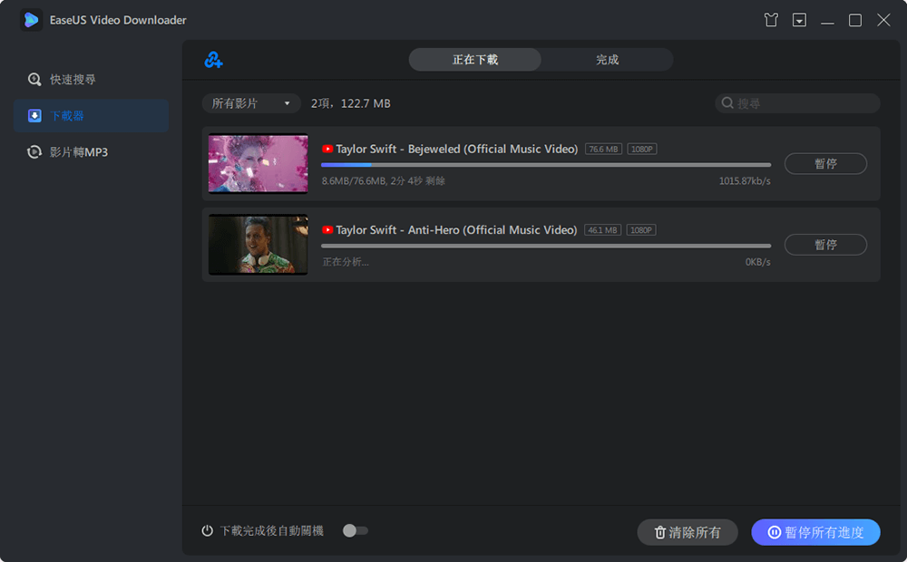907x562 pixels.
Task: Click the YouTube icon beside Bejeweled title
Action: pyautogui.click(x=327, y=150)
